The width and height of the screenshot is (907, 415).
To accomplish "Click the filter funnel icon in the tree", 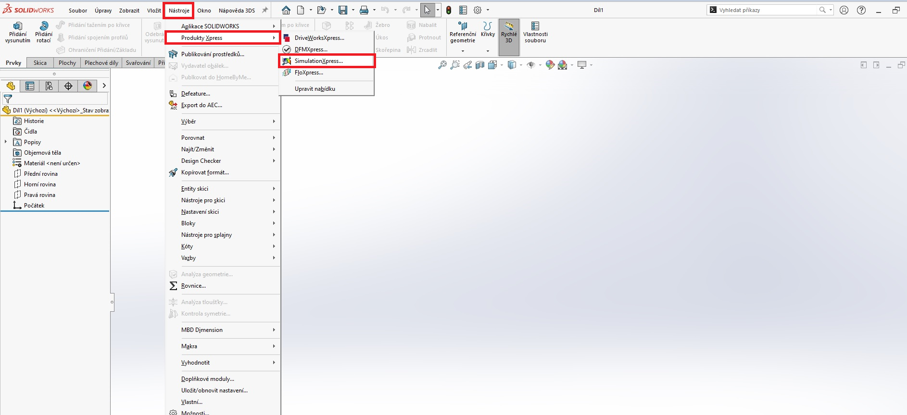I will coord(8,99).
